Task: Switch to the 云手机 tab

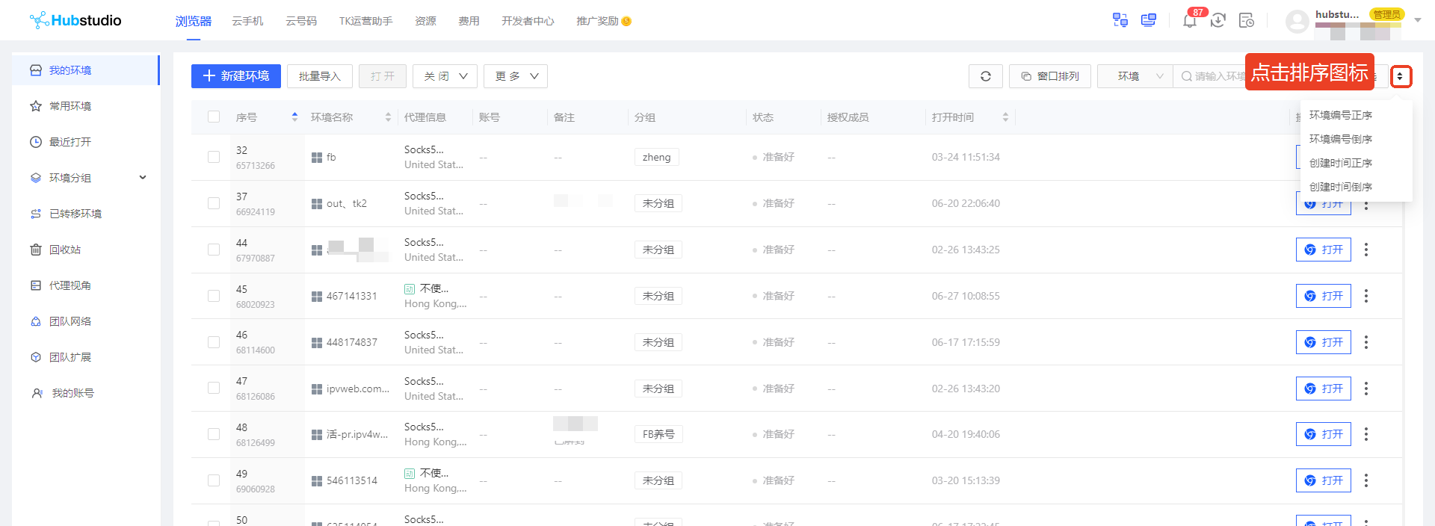Action: (x=247, y=21)
